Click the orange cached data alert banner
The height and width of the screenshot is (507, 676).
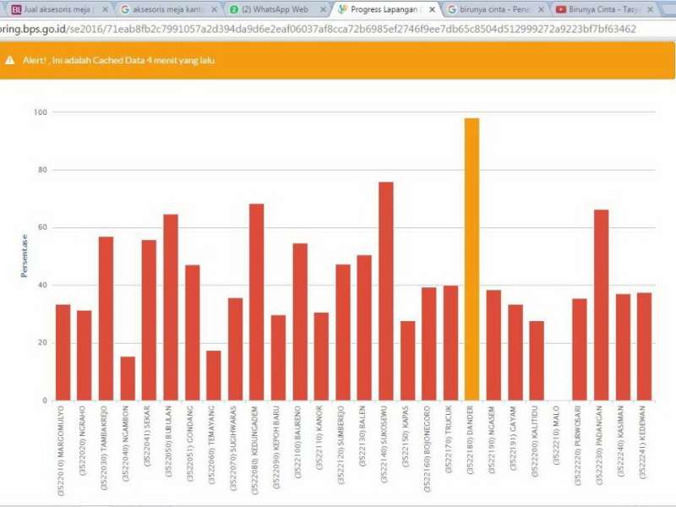(338, 61)
